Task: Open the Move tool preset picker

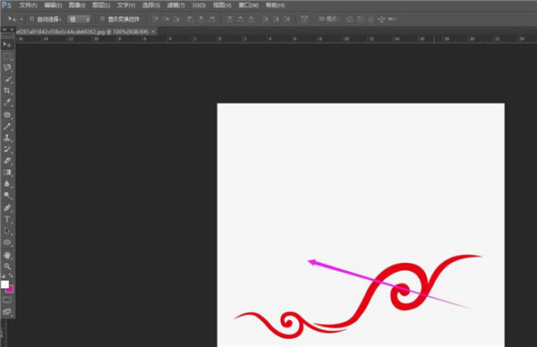Action: pyautogui.click(x=21, y=19)
